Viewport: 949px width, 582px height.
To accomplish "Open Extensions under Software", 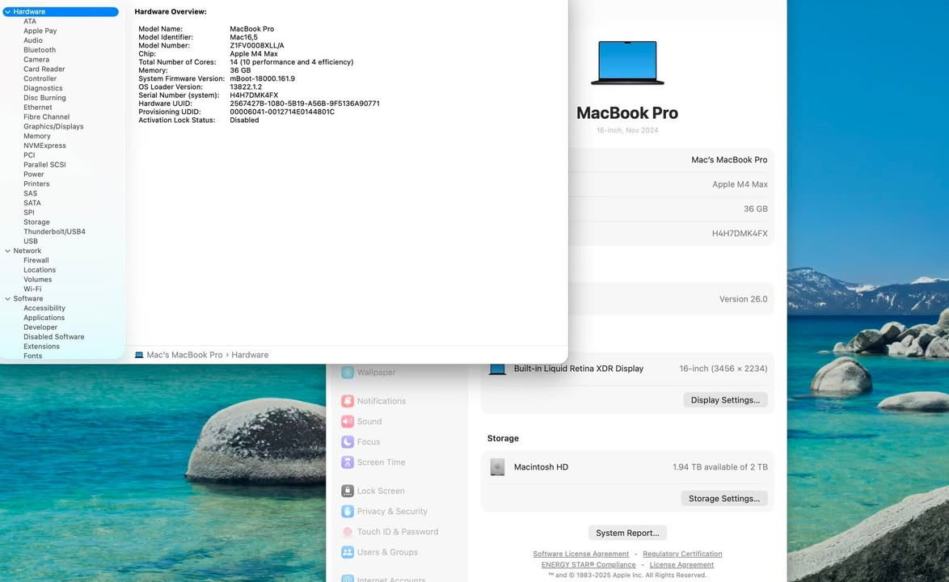I will pos(41,347).
